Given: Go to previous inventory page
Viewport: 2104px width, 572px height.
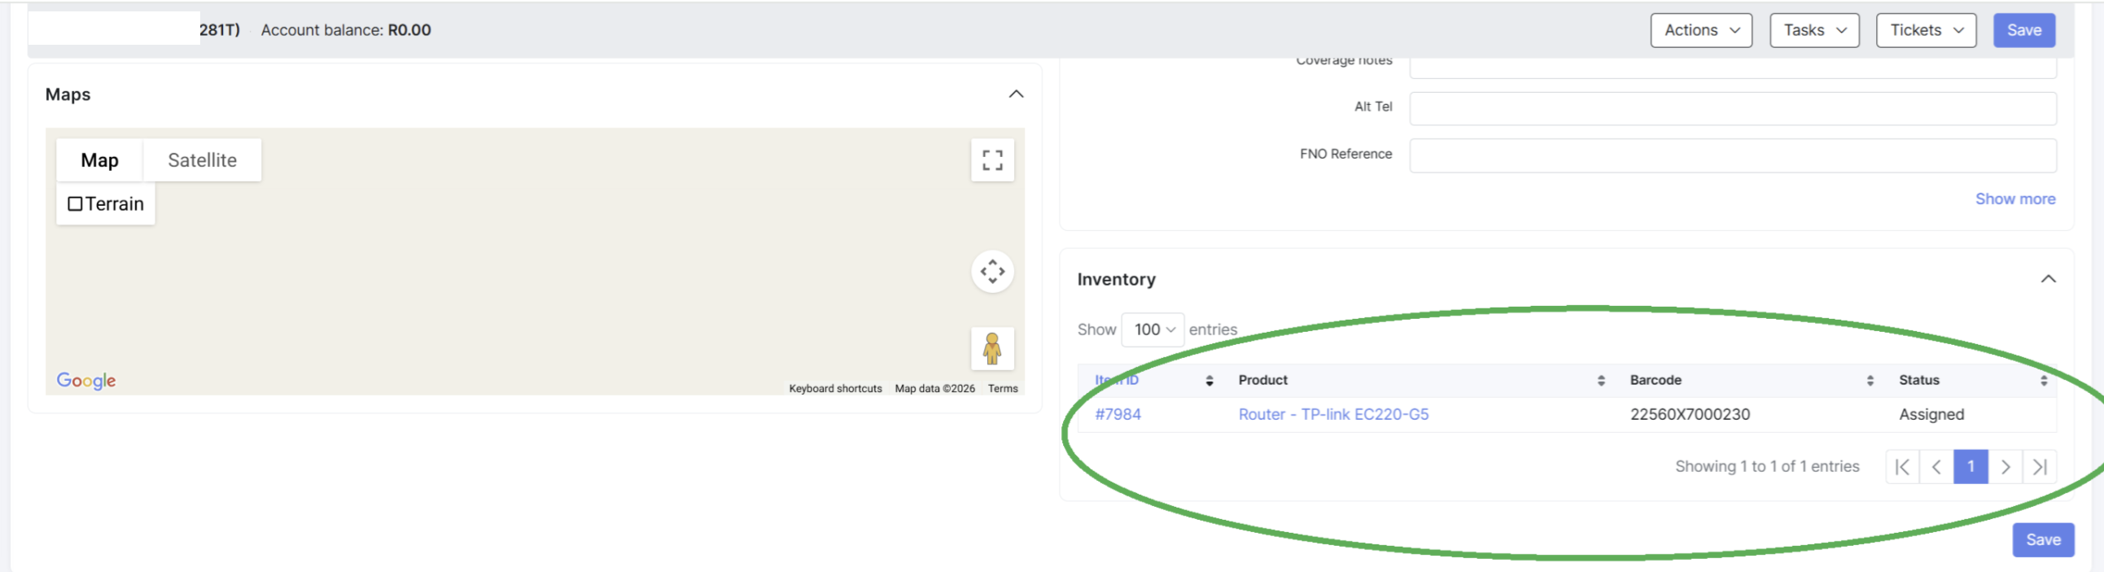Looking at the screenshot, I should pos(1936,467).
